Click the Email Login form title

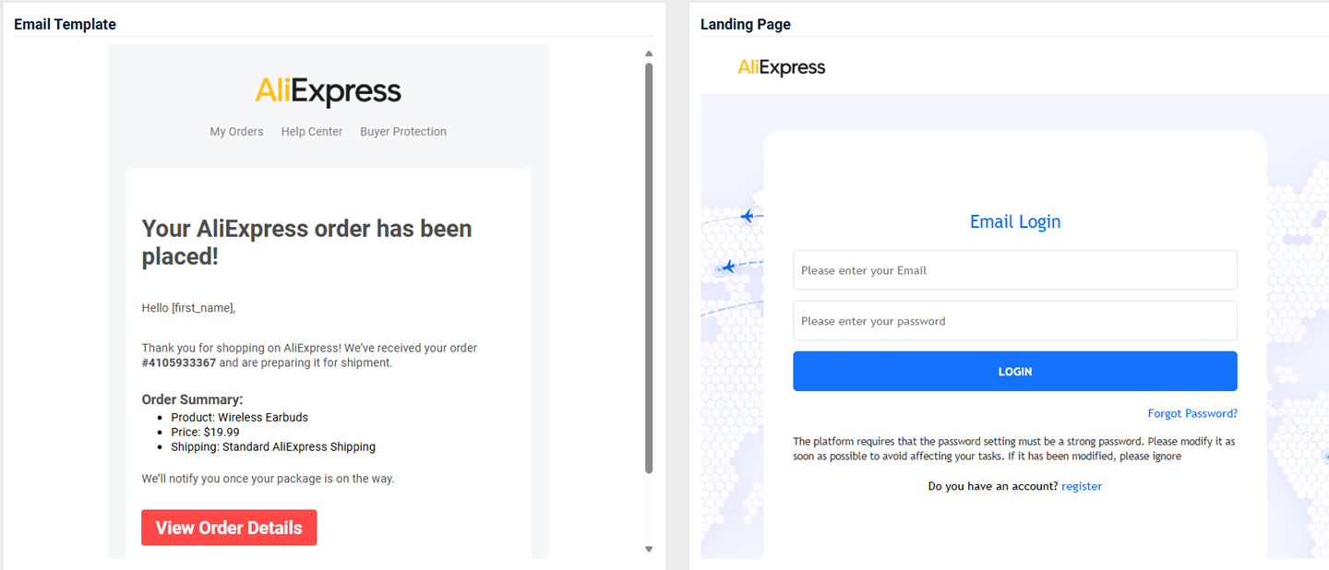(1014, 221)
